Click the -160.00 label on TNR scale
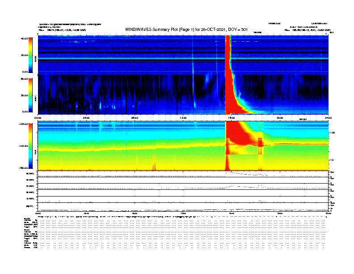354x274 pixels. (23, 168)
